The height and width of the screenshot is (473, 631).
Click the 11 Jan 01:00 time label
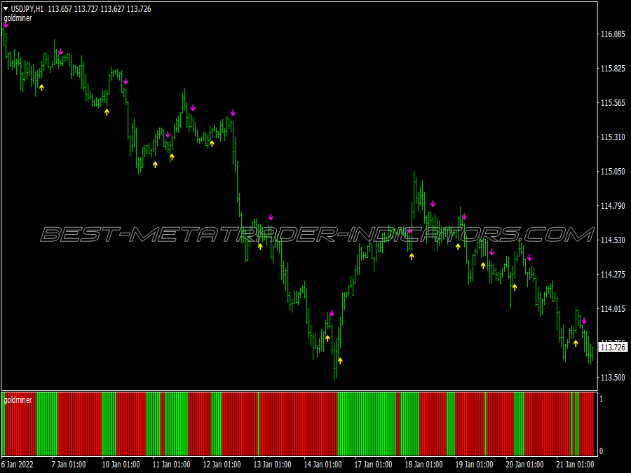tap(171, 464)
